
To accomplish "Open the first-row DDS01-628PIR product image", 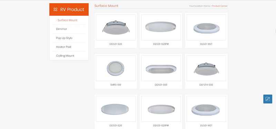I will [x=161, y=27].
